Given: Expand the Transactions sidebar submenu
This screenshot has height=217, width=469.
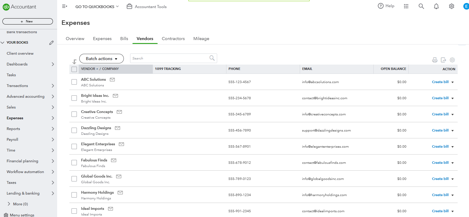Looking at the screenshot, I should (x=53, y=86).
